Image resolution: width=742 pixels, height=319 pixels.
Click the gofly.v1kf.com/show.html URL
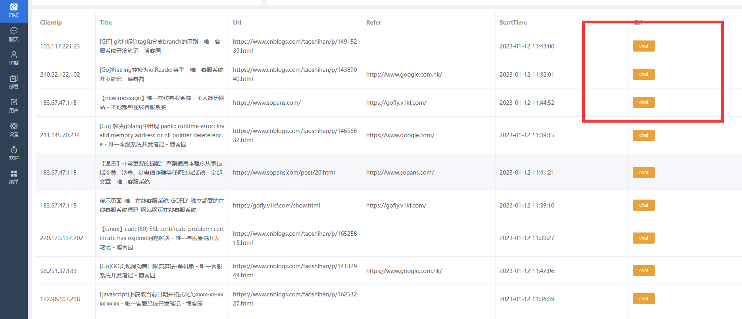coord(276,206)
